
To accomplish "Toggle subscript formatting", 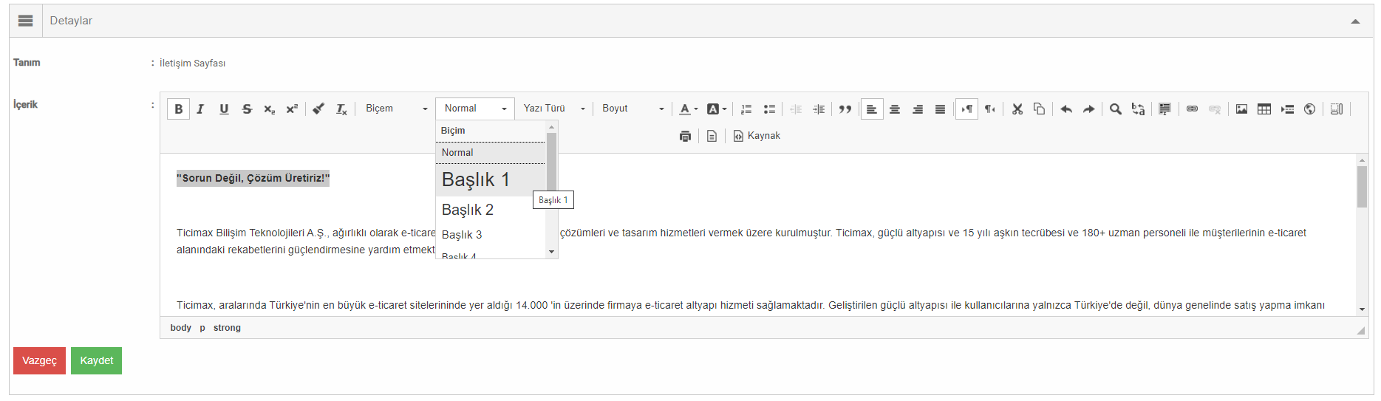I will tap(270, 109).
